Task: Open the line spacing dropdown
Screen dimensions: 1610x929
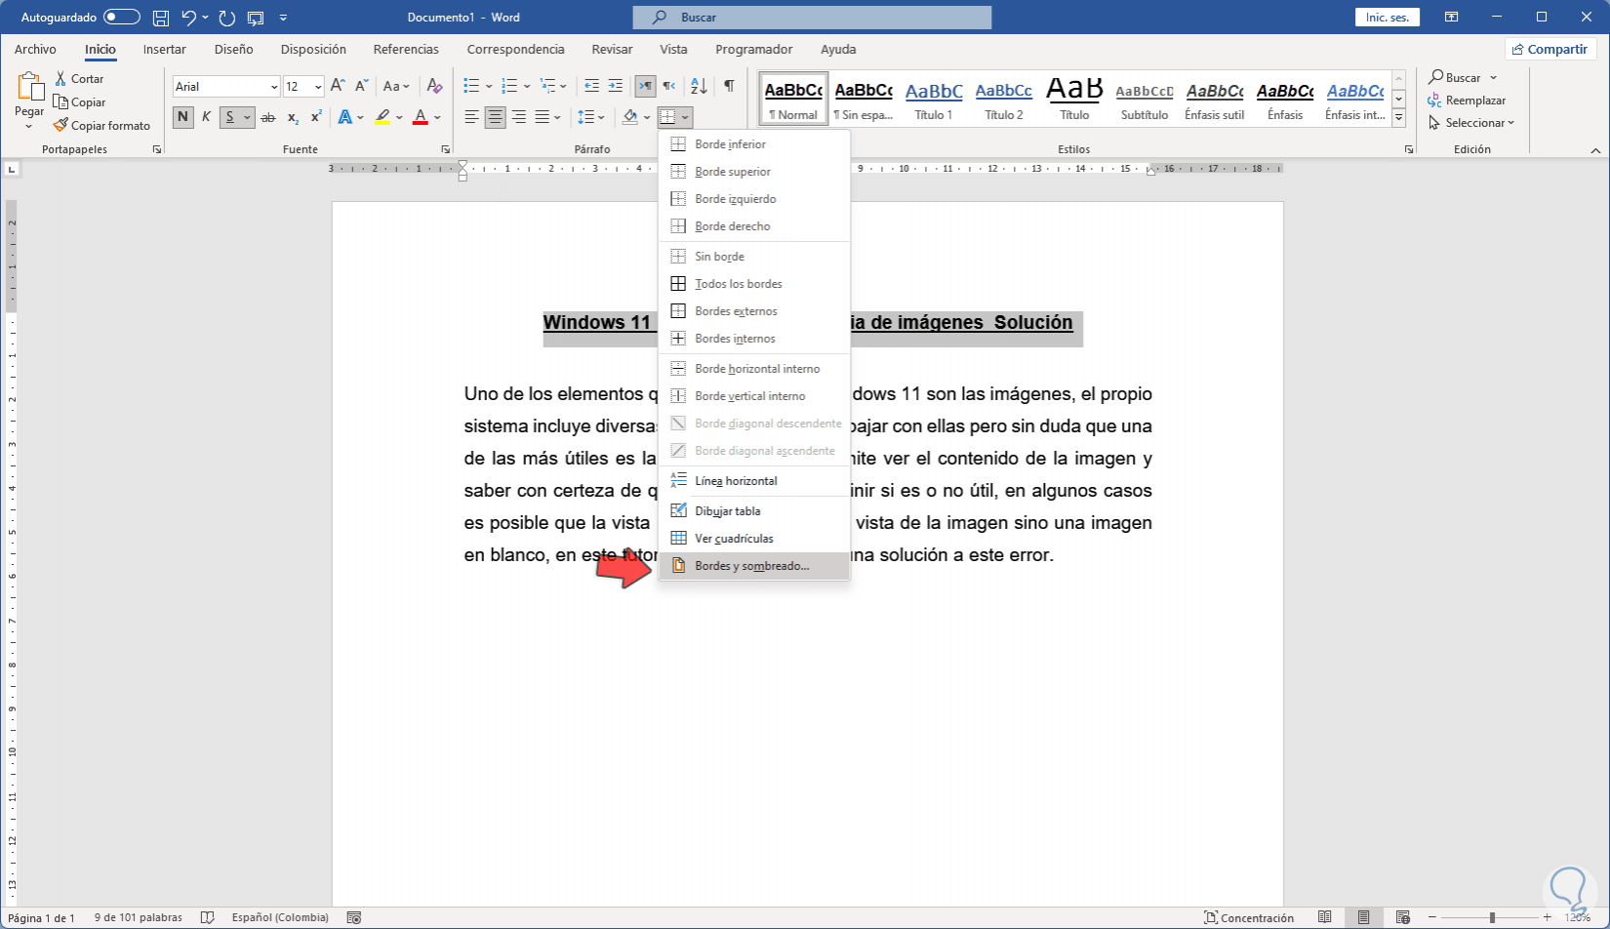Action: [591, 117]
